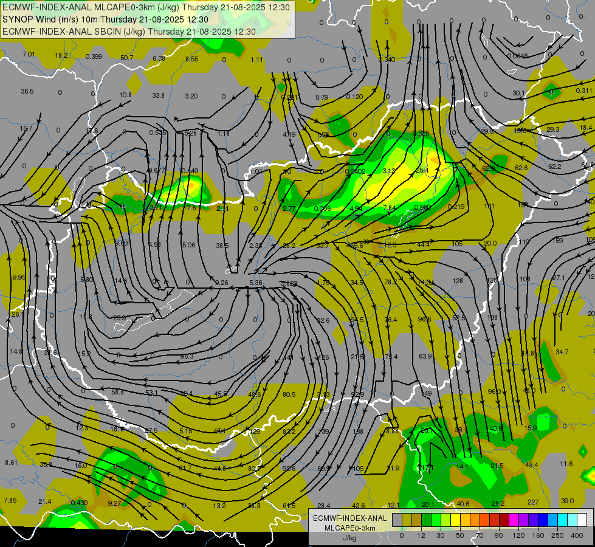Screen dimensions: 595x547
Task: Click map value 1.11
Action: [x=257, y=60]
